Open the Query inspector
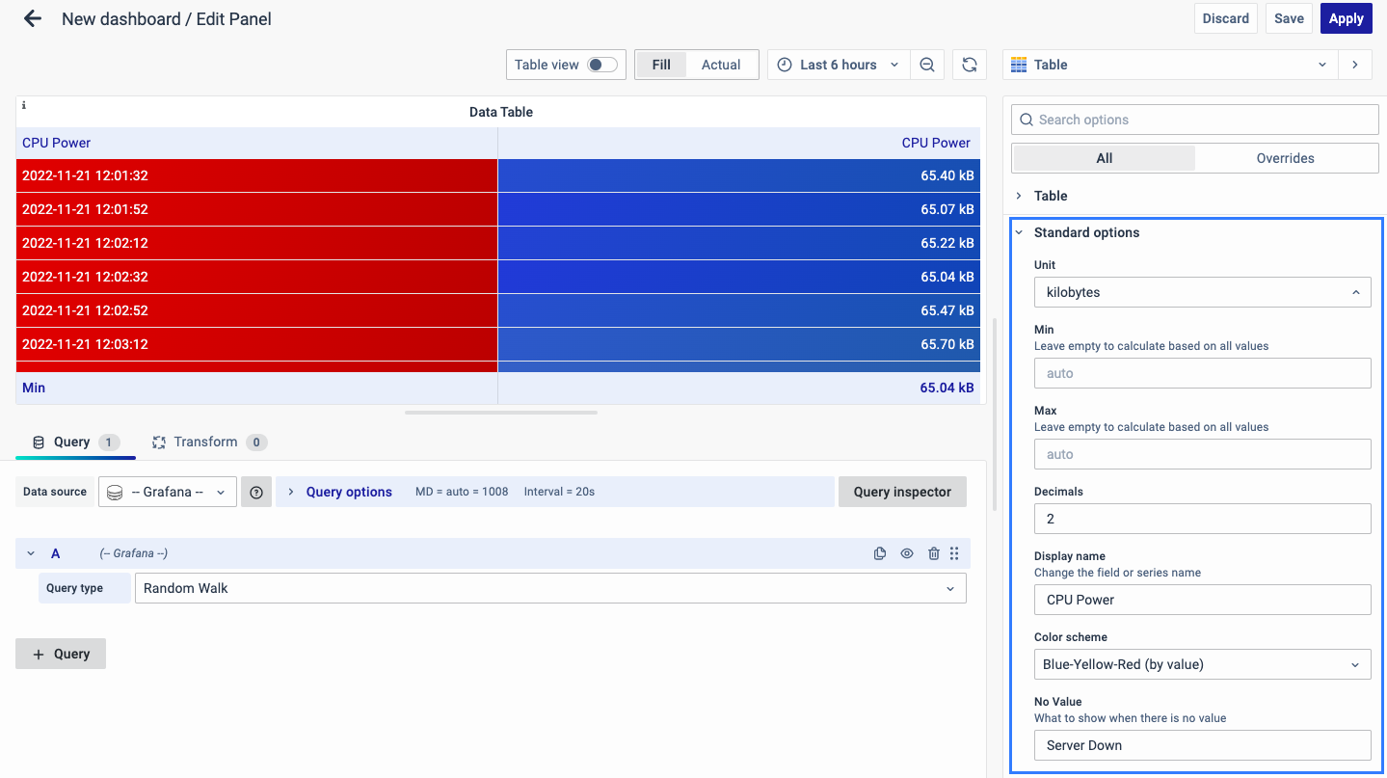 tap(902, 492)
